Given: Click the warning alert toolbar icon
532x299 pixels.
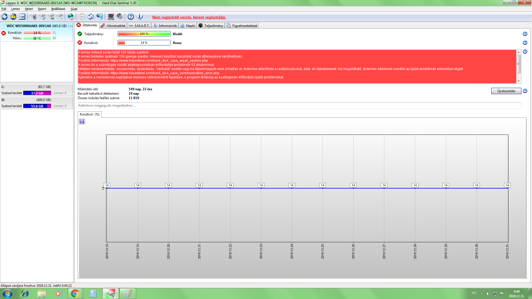Looking at the screenshot, I should click(x=13, y=17).
